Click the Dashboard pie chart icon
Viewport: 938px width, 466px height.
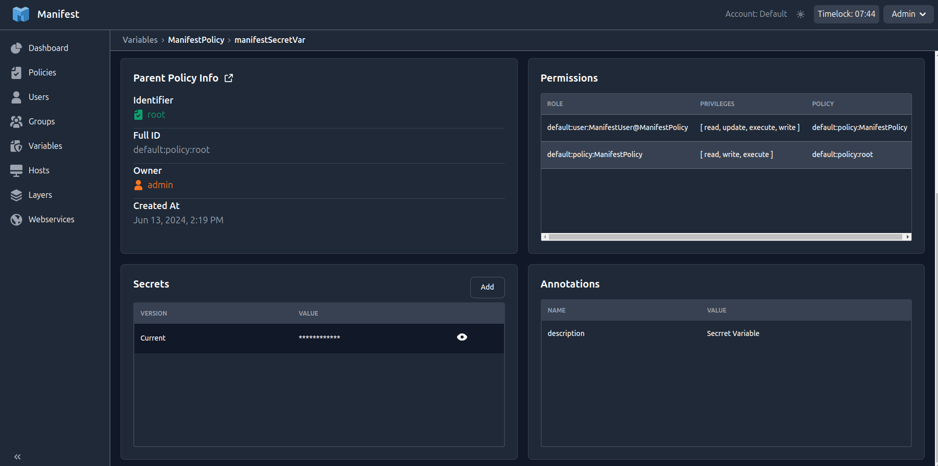point(16,48)
